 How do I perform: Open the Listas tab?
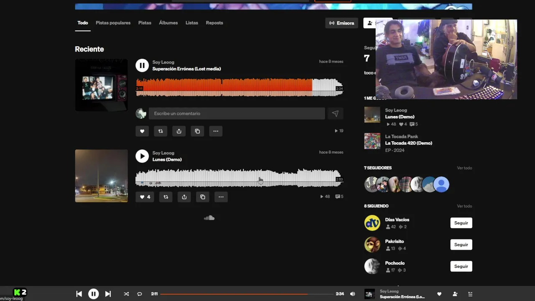coord(192,23)
